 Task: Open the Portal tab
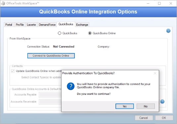(9, 25)
